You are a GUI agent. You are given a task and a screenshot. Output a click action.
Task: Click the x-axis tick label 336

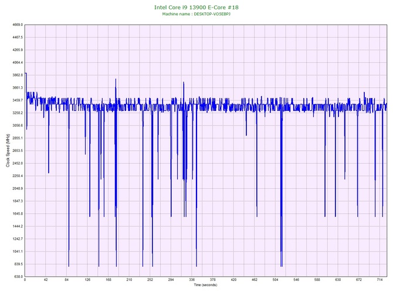point(192,280)
